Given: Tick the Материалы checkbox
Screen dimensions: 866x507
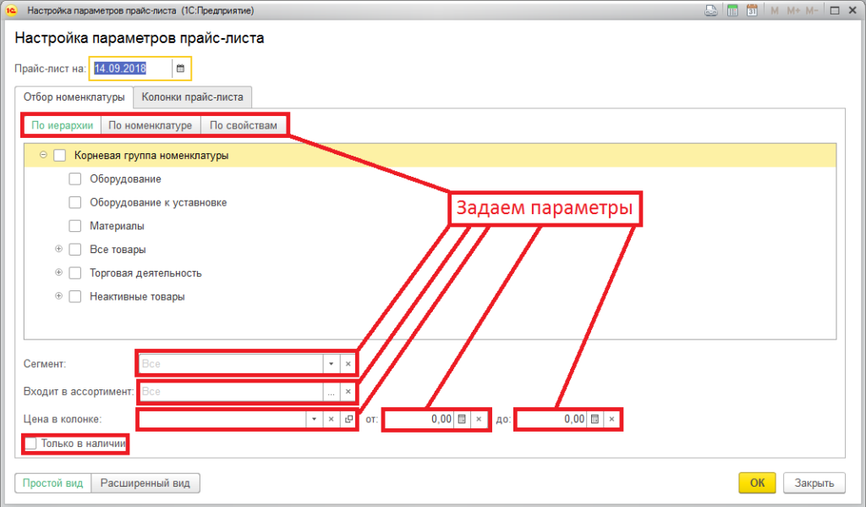Looking at the screenshot, I should [x=74, y=227].
